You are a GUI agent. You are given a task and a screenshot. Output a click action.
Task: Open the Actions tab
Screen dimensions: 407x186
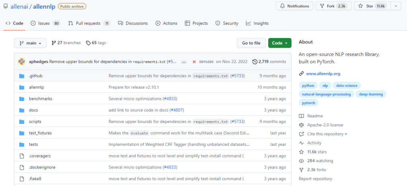pos(167,23)
